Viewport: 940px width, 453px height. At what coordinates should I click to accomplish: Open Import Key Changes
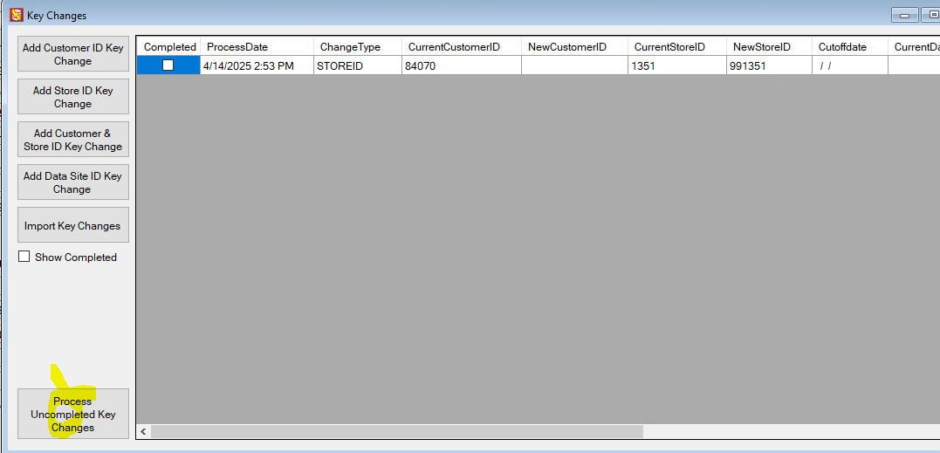(73, 225)
